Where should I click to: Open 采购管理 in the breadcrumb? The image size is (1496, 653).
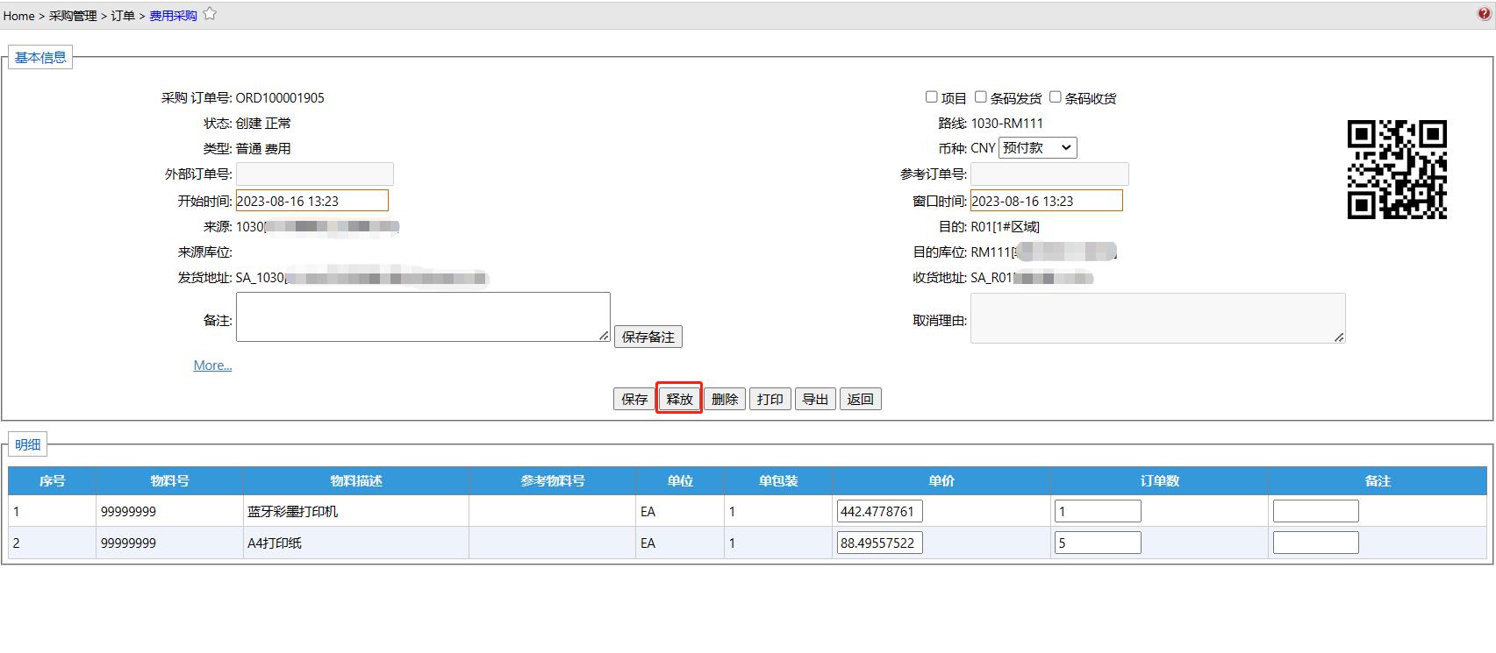click(73, 16)
